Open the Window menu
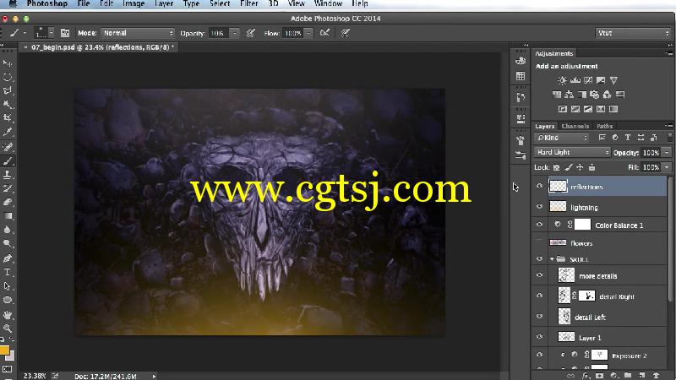The height and width of the screenshot is (380, 676). click(328, 3)
